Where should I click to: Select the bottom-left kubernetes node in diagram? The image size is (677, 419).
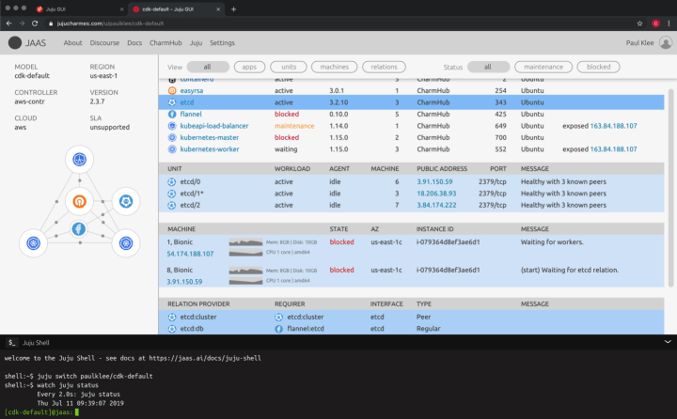[x=33, y=243]
